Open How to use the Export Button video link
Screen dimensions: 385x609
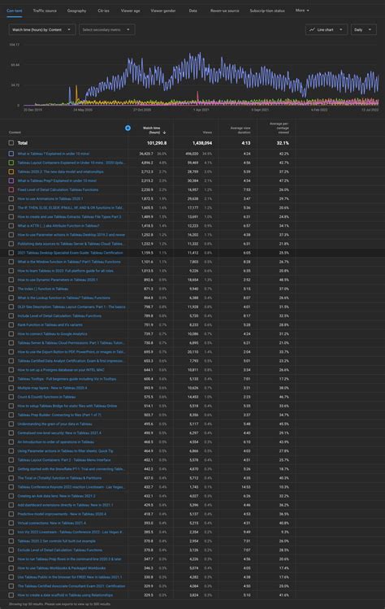(71, 352)
